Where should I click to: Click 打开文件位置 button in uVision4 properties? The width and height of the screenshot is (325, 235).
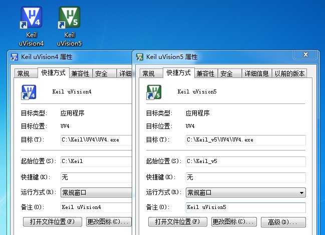[x=53, y=222]
